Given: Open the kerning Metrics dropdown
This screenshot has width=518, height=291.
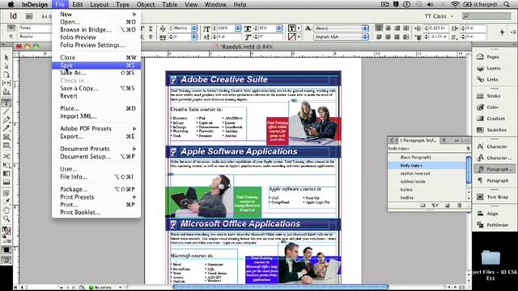Looking at the screenshot, I should (x=194, y=28).
